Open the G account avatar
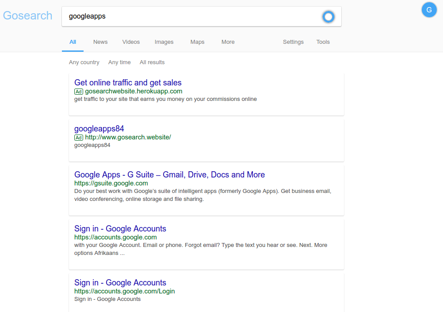 coord(429,10)
